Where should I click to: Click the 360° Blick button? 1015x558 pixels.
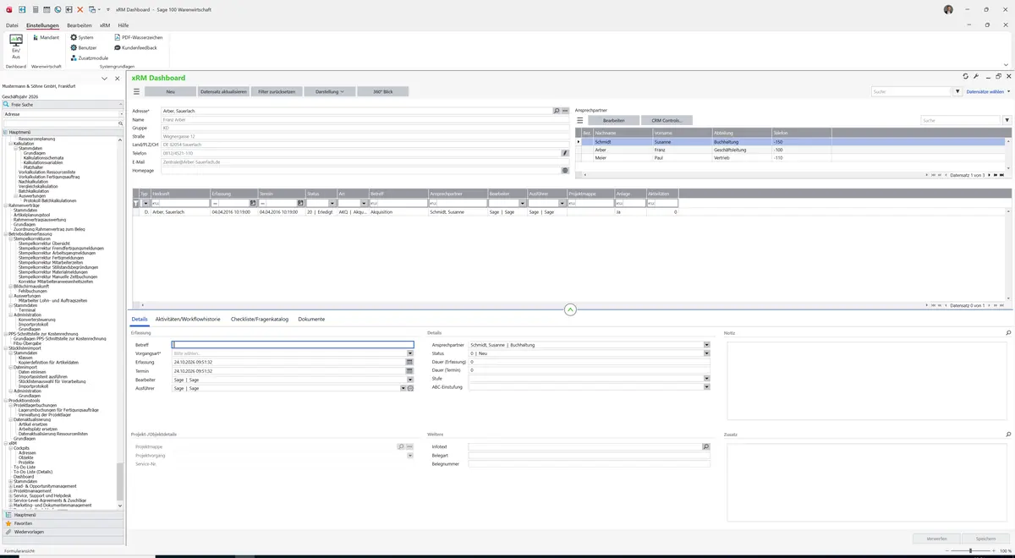pyautogui.click(x=382, y=91)
